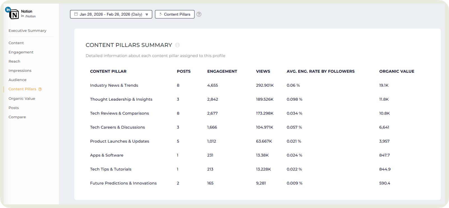Image resolution: width=449 pixels, height=208 pixels.
Task: Select Apps & Software row
Action: point(257,155)
